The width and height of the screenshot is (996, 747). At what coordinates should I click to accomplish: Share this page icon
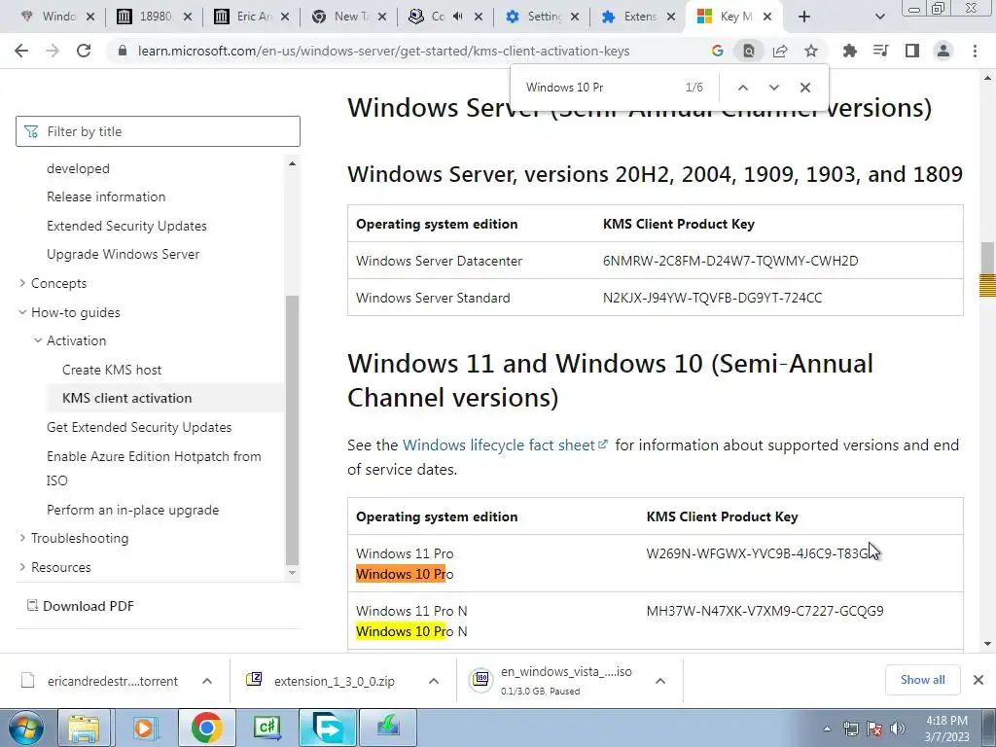(x=780, y=51)
